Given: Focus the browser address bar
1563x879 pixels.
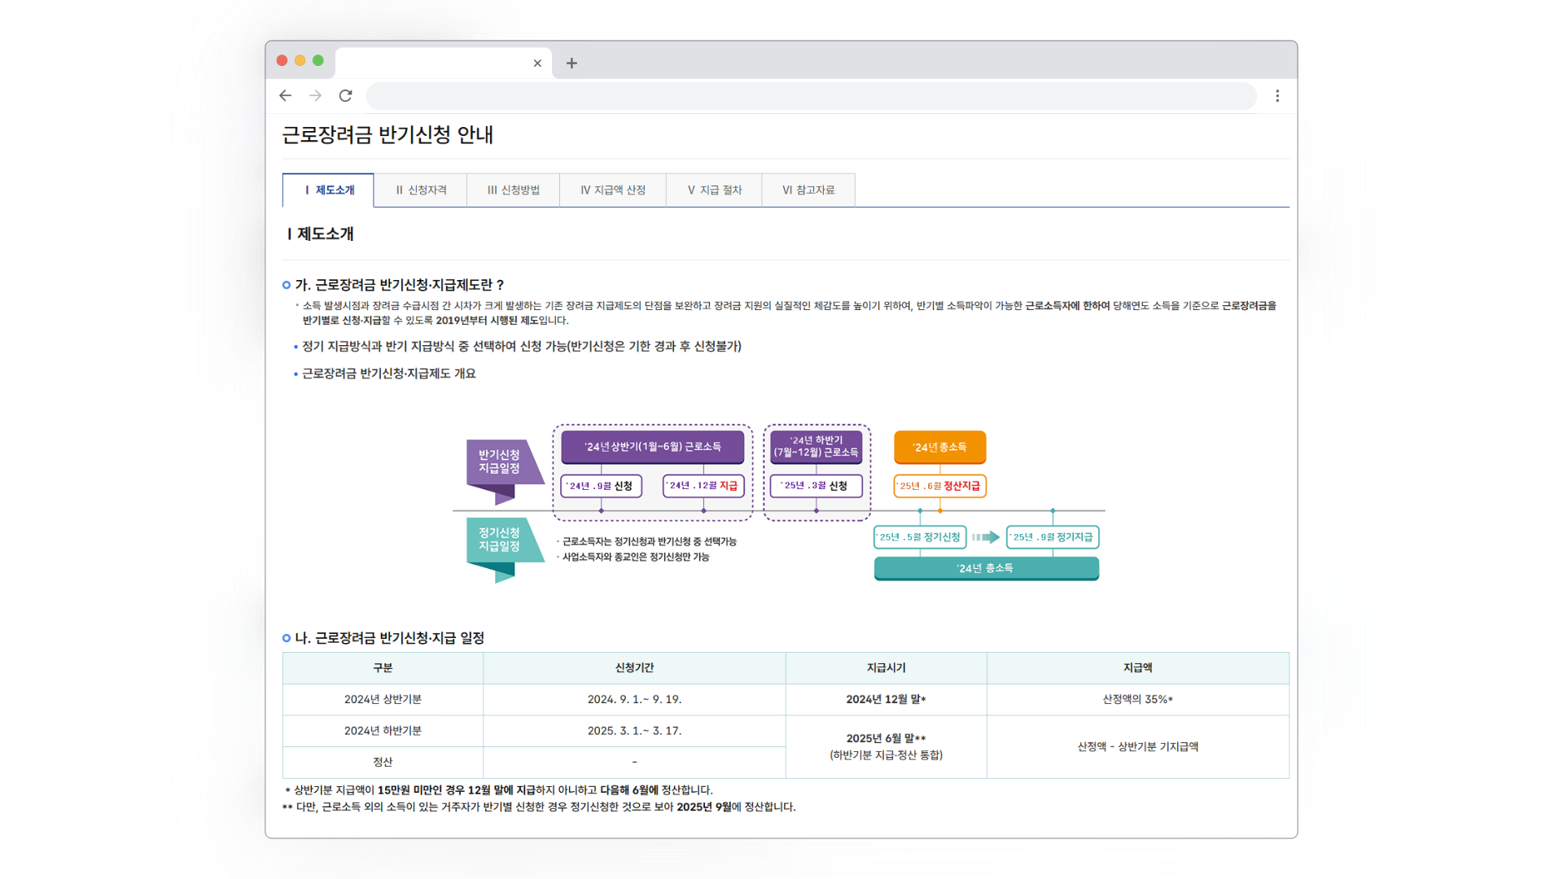Looking at the screenshot, I should 810,96.
